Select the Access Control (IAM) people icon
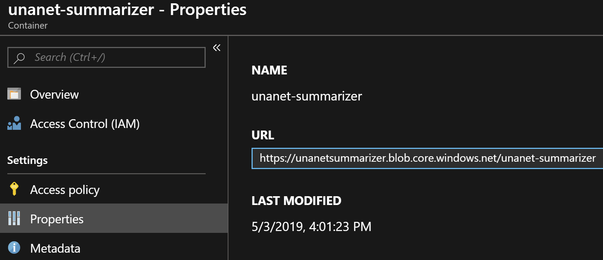 pos(14,124)
